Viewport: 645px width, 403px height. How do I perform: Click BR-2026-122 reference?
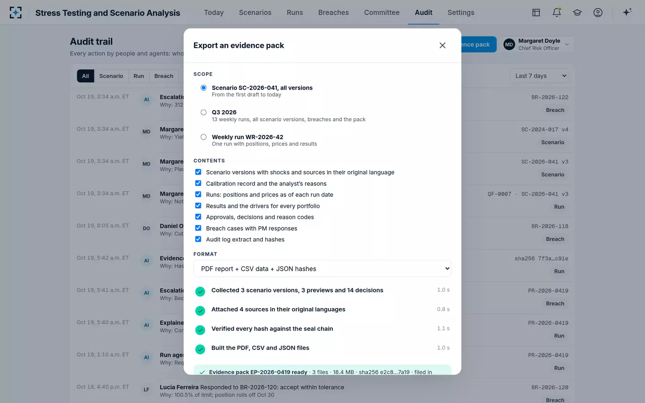(x=550, y=97)
